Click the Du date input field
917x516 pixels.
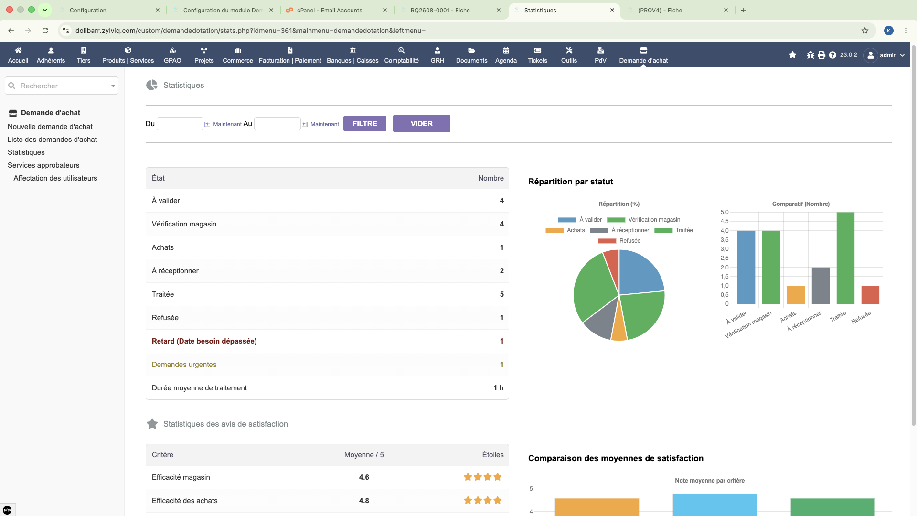180,124
